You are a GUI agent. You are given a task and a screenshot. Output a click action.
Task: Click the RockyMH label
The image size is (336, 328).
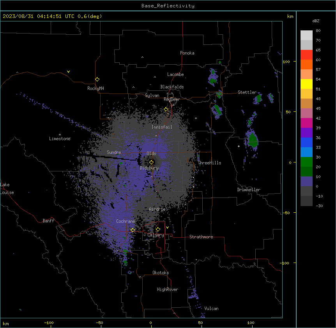(x=95, y=88)
